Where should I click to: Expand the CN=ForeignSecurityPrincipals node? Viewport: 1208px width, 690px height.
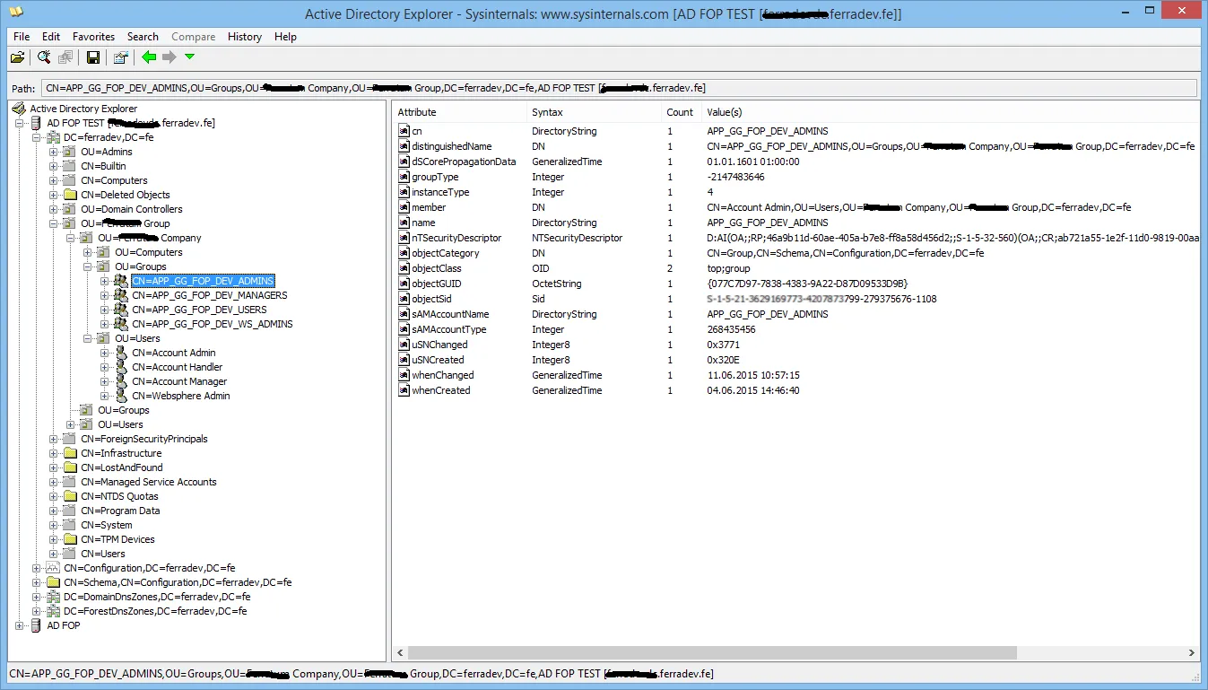pos(54,439)
